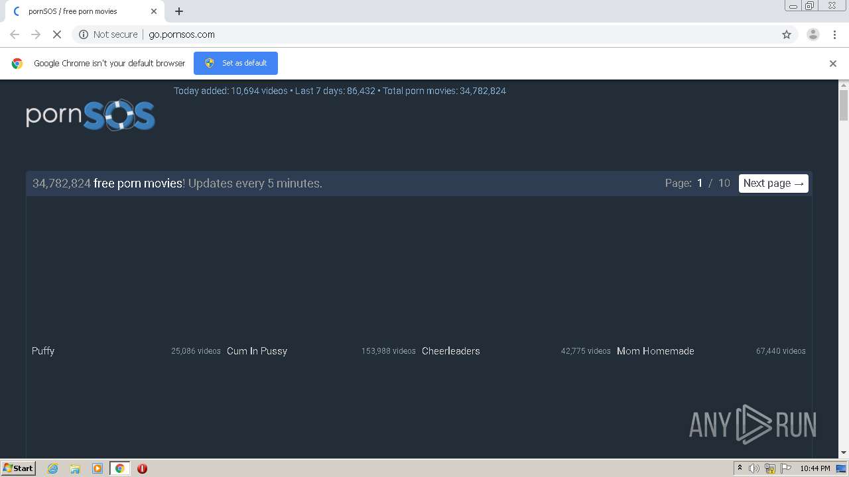Viewport: 849px width, 477px height.
Task: Open the Cum In Pussy category
Action: (x=257, y=351)
